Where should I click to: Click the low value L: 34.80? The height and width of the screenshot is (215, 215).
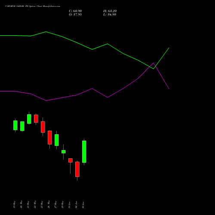click(x=110, y=15)
